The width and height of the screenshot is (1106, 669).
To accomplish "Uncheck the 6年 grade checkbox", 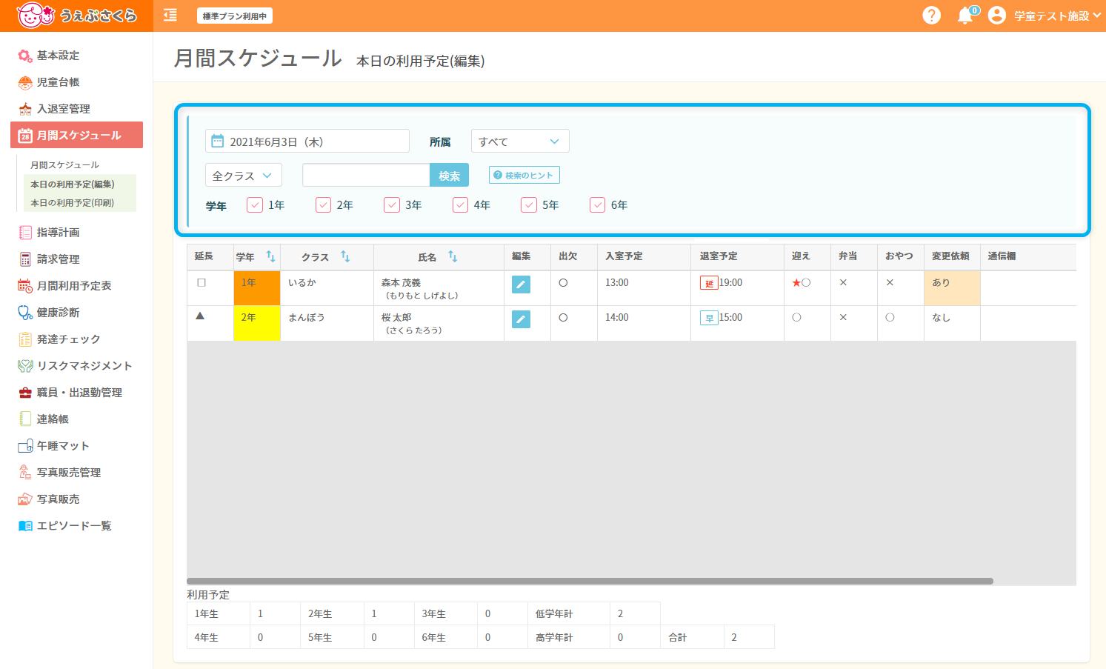I will click(x=597, y=204).
